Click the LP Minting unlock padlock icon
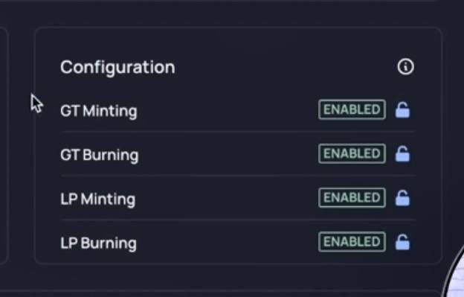The height and width of the screenshot is (297, 464). point(402,198)
